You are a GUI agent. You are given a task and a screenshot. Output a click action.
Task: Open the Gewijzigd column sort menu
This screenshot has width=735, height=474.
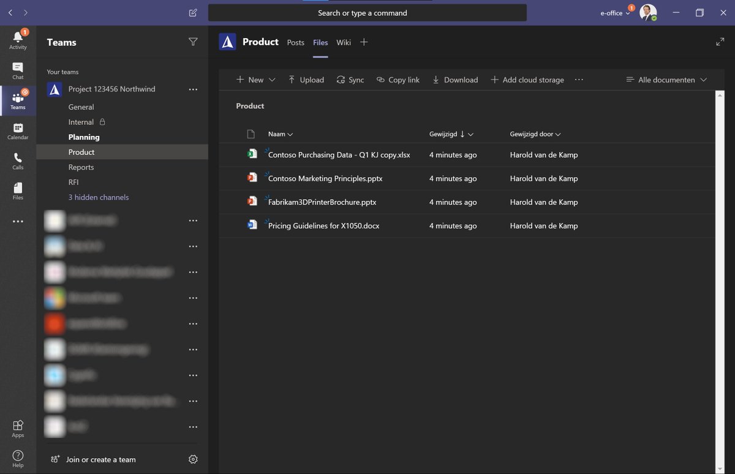pyautogui.click(x=451, y=134)
